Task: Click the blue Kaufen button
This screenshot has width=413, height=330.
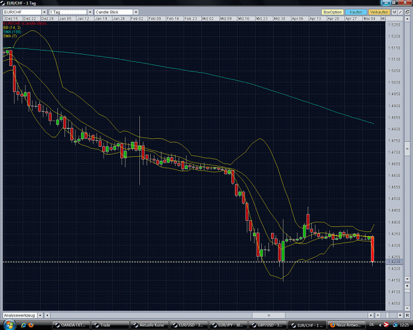Action: (356, 12)
